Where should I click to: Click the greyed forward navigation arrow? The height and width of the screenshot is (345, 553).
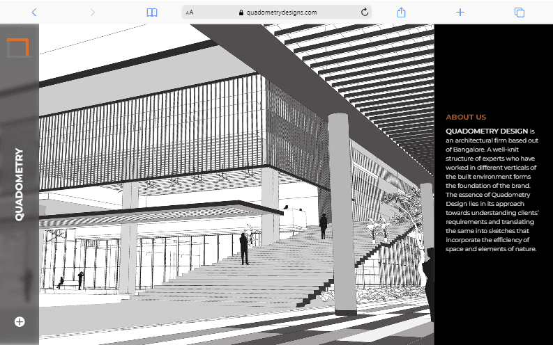coord(93,13)
